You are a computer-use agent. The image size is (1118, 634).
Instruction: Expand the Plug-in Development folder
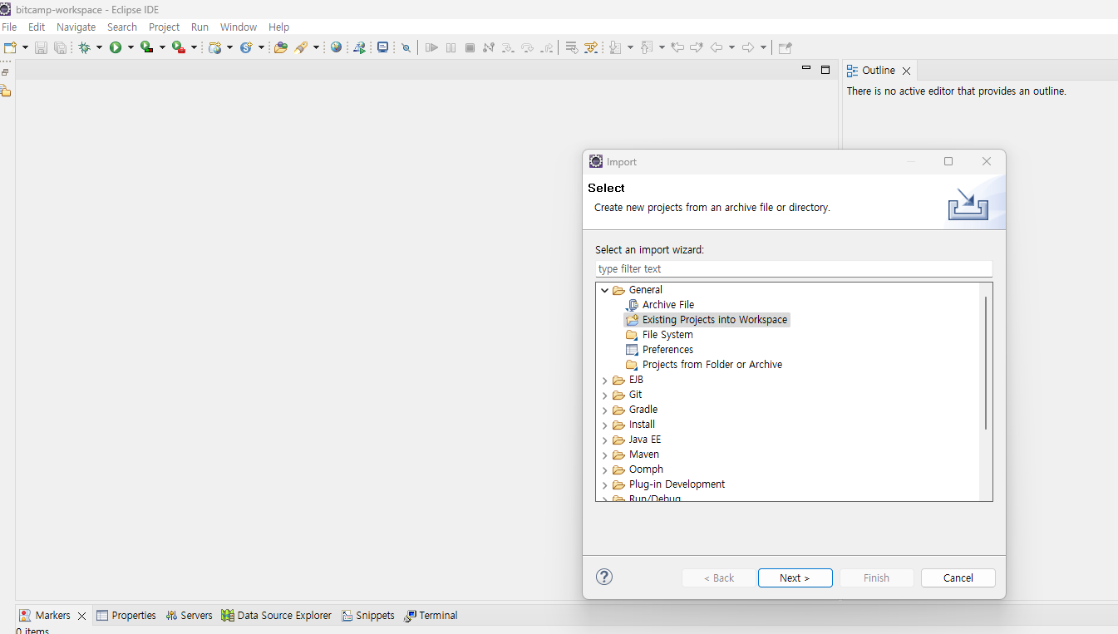pos(605,484)
